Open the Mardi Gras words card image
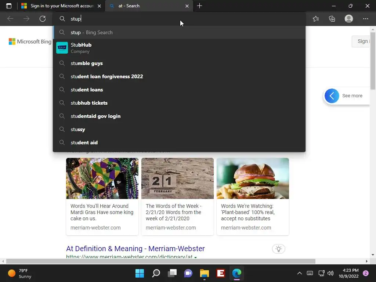 pos(102,178)
